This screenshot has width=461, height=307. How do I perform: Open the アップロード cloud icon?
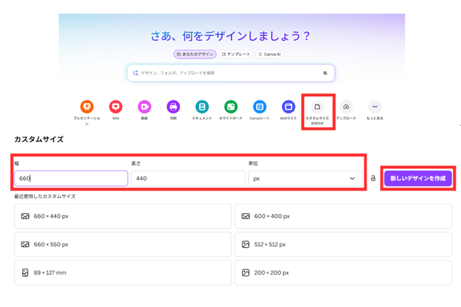click(346, 107)
